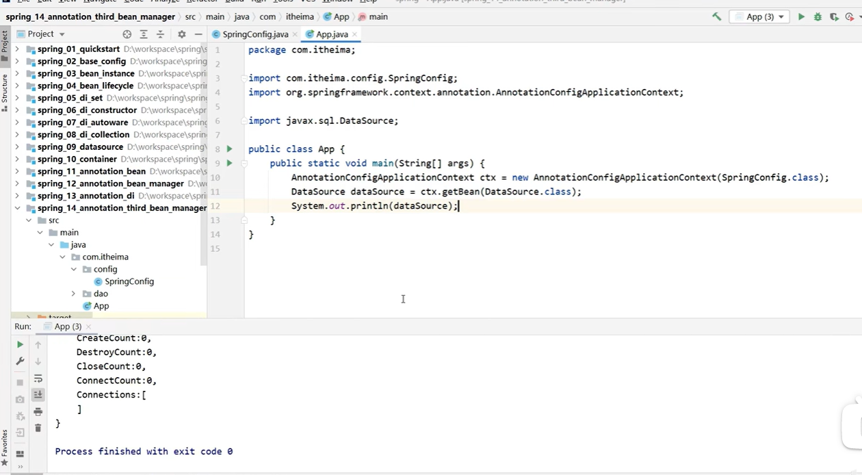Fold the main method at line 13

(x=244, y=220)
